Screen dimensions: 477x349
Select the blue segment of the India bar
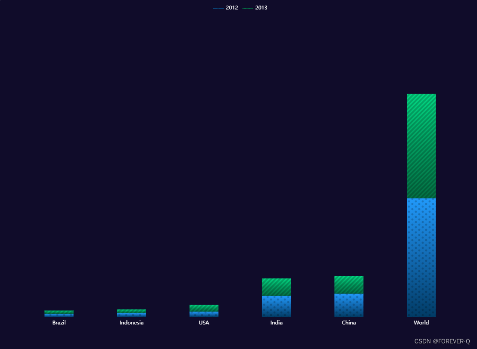pyautogui.click(x=276, y=306)
